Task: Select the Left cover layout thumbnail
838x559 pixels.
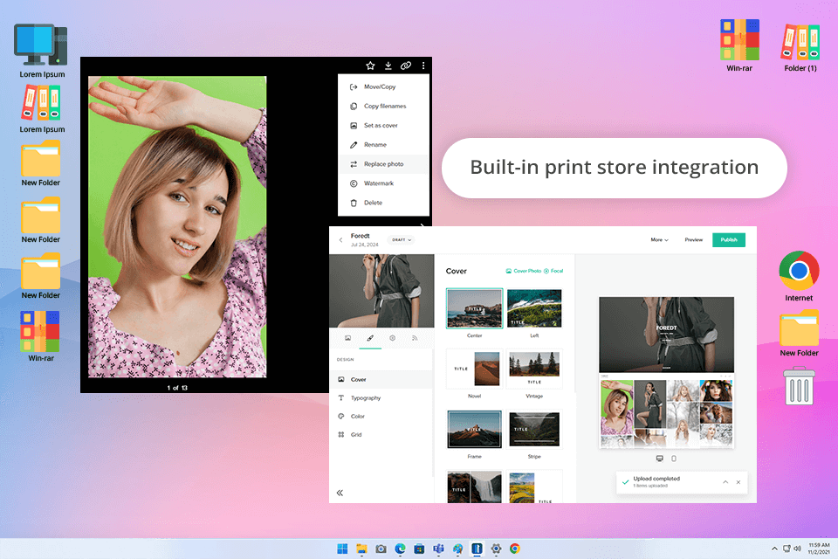Action: click(x=534, y=308)
